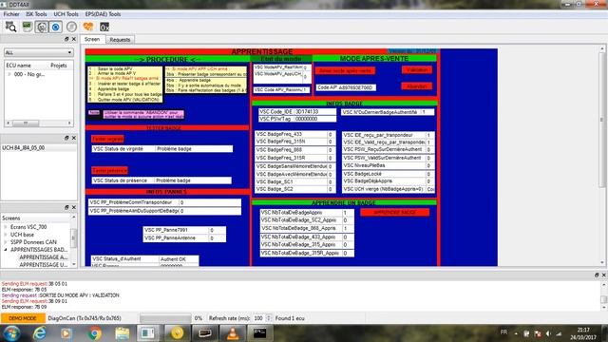Switch to the Screen tab

tap(92, 39)
